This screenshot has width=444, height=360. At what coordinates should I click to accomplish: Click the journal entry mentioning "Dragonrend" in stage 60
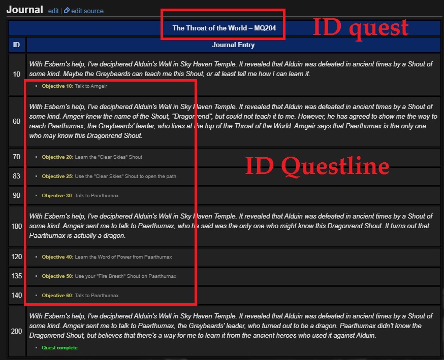(x=233, y=121)
